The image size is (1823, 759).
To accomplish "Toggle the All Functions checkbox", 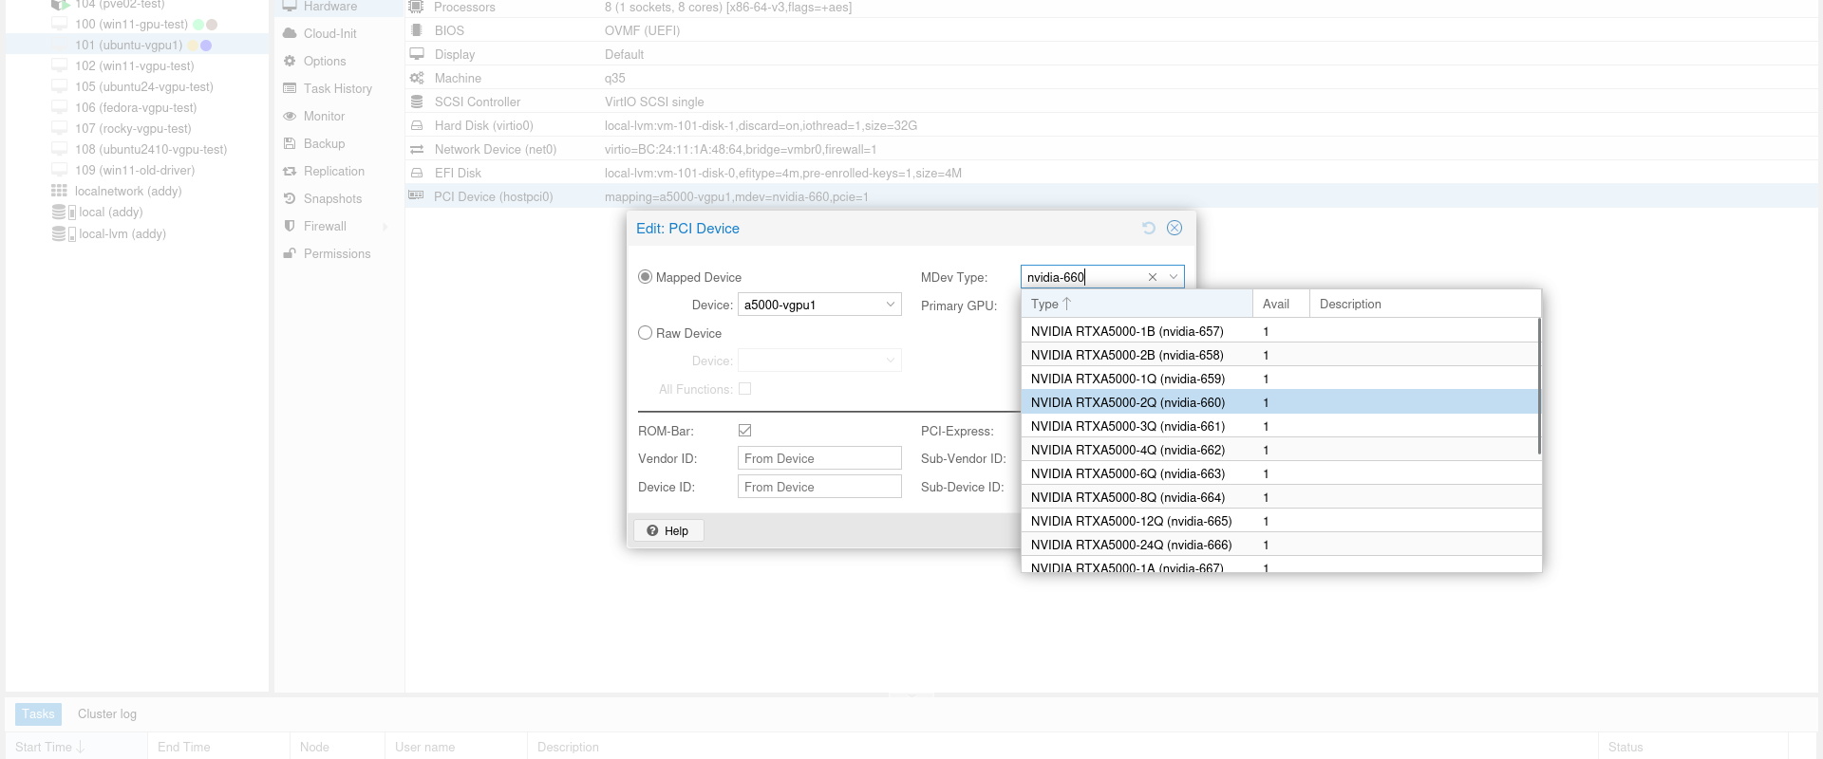I will pyautogui.click(x=745, y=389).
